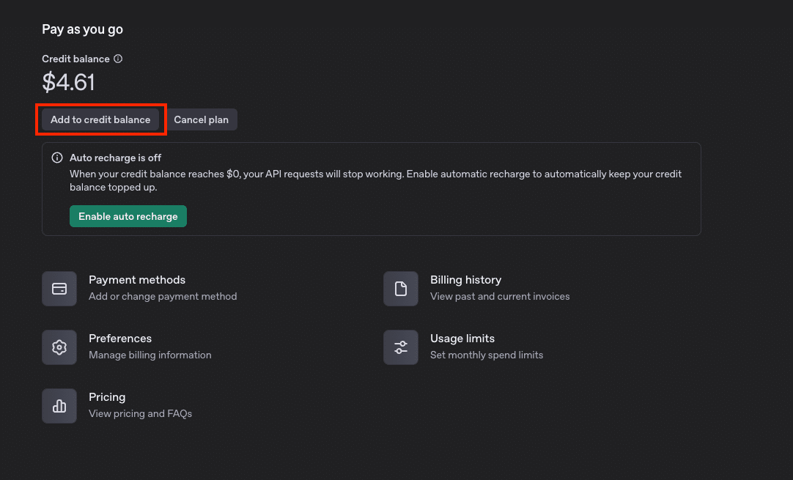Open the Preferences gear icon

59,347
